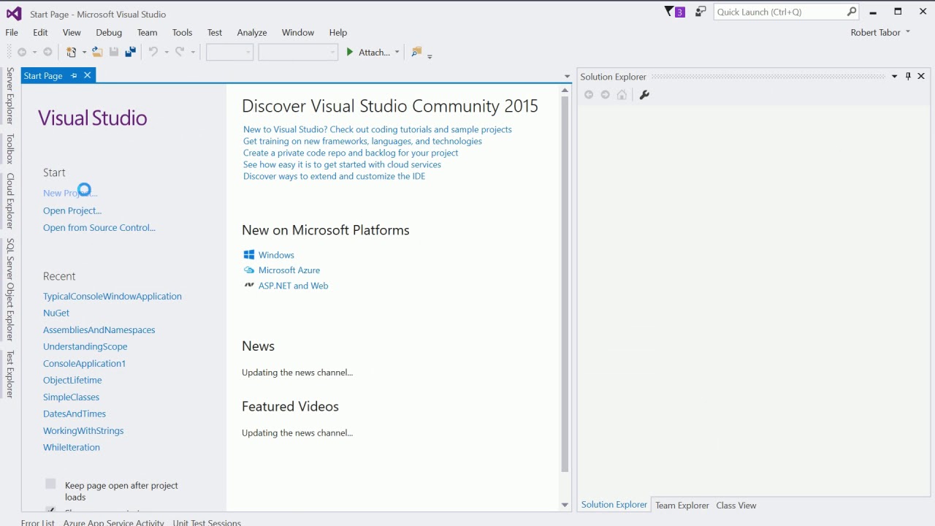The width and height of the screenshot is (935, 526).
Task: Open the SQL Server Object Explorer side tab
Action: 10,289
